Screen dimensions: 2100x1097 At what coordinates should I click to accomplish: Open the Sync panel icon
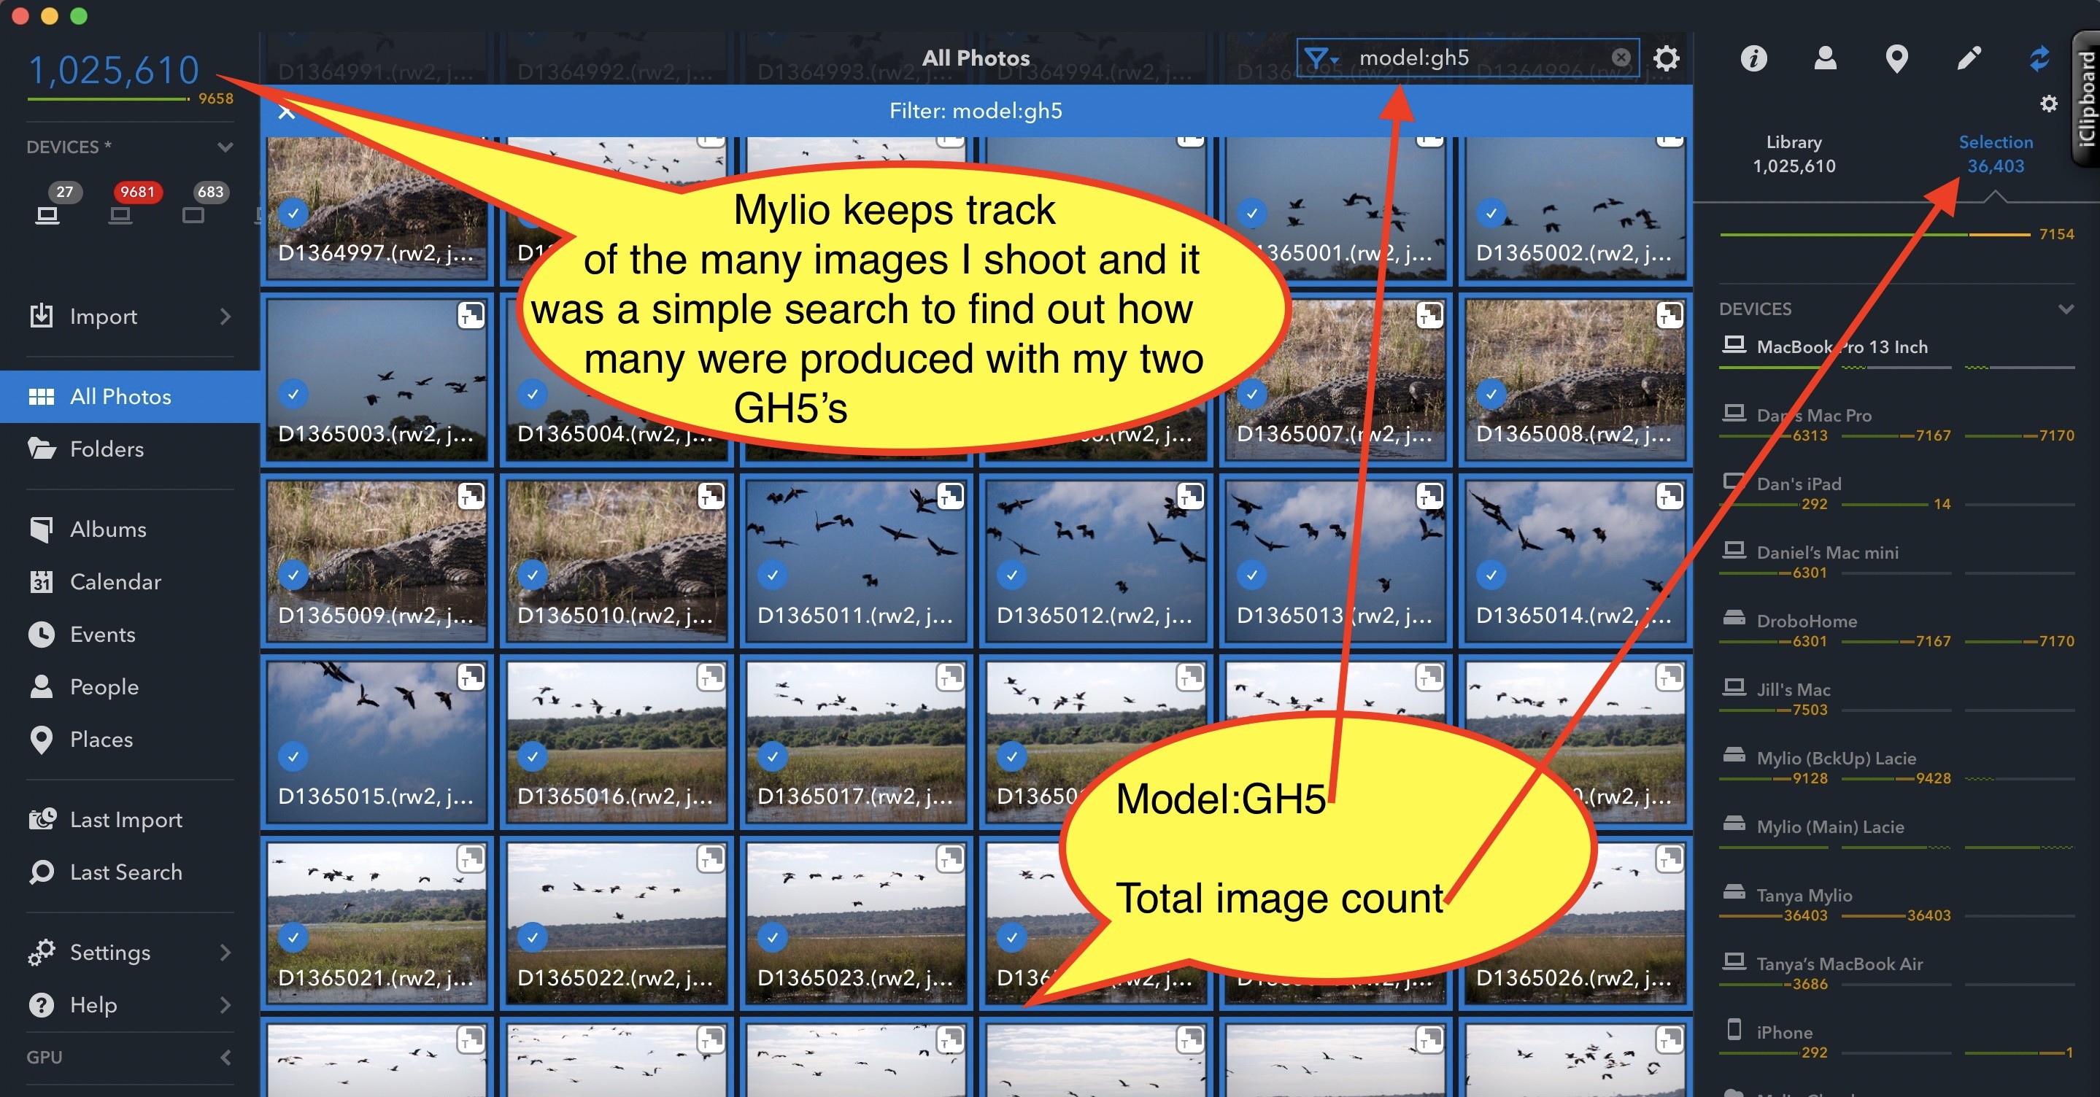[x=2039, y=58]
